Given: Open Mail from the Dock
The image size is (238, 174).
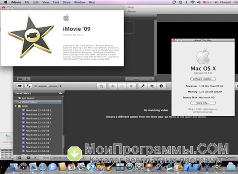Looking at the screenshot, I should click(x=33, y=167).
